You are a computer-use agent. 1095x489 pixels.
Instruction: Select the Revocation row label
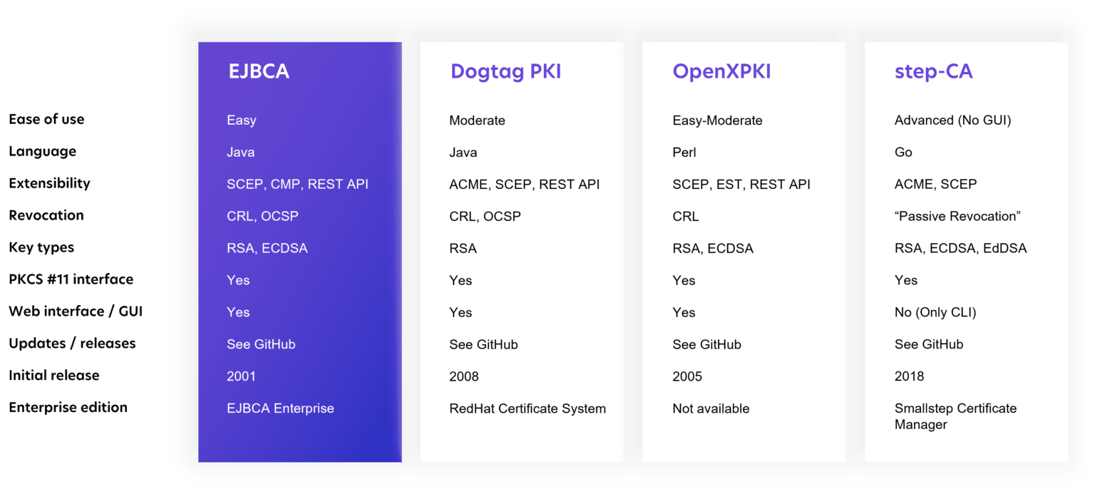[46, 215]
